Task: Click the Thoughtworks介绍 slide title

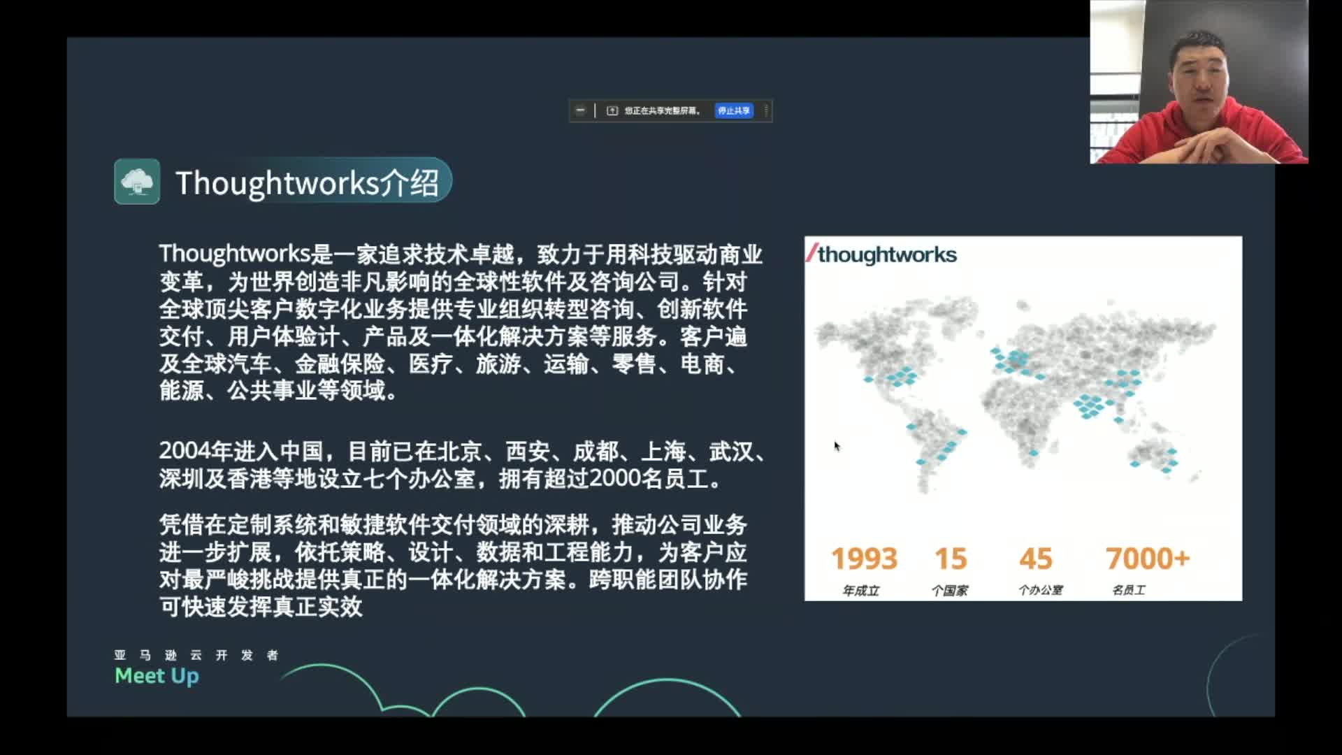Action: (x=307, y=183)
